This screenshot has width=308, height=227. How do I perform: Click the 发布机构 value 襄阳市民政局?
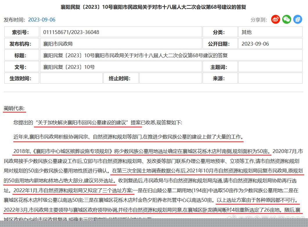(58, 44)
